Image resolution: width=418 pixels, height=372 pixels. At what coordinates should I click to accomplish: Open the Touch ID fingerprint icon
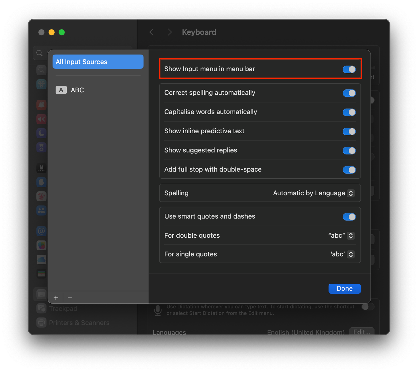pyautogui.click(x=41, y=196)
